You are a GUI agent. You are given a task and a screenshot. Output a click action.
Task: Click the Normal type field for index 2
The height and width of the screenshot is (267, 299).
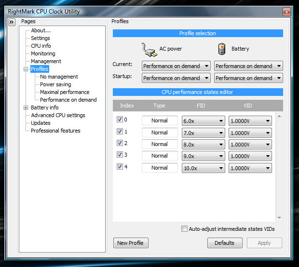click(160, 144)
